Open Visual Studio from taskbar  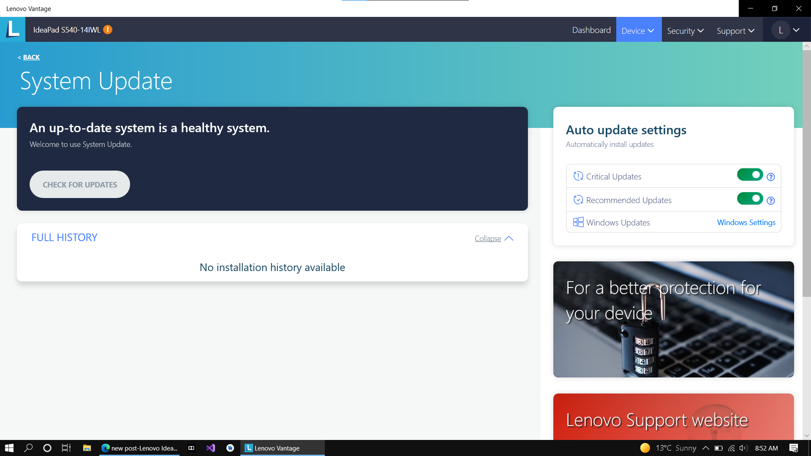211,448
